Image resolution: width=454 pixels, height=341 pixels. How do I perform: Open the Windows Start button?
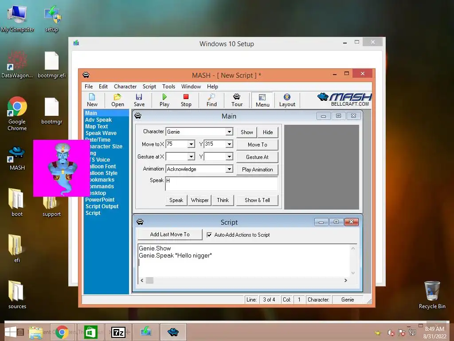tap(11, 332)
